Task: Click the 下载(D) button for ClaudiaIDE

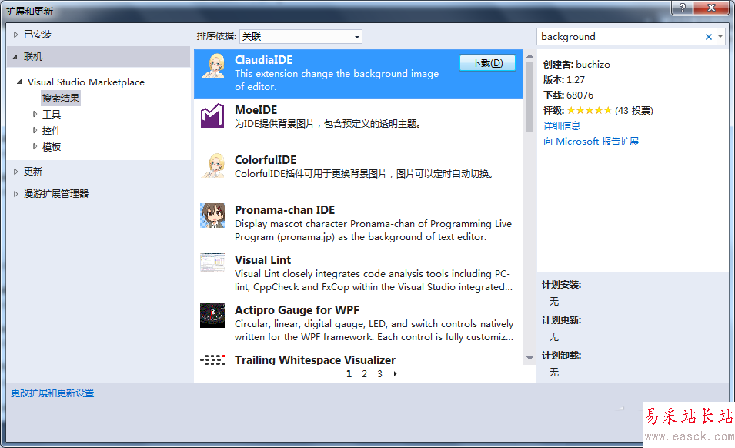Action: (487, 63)
